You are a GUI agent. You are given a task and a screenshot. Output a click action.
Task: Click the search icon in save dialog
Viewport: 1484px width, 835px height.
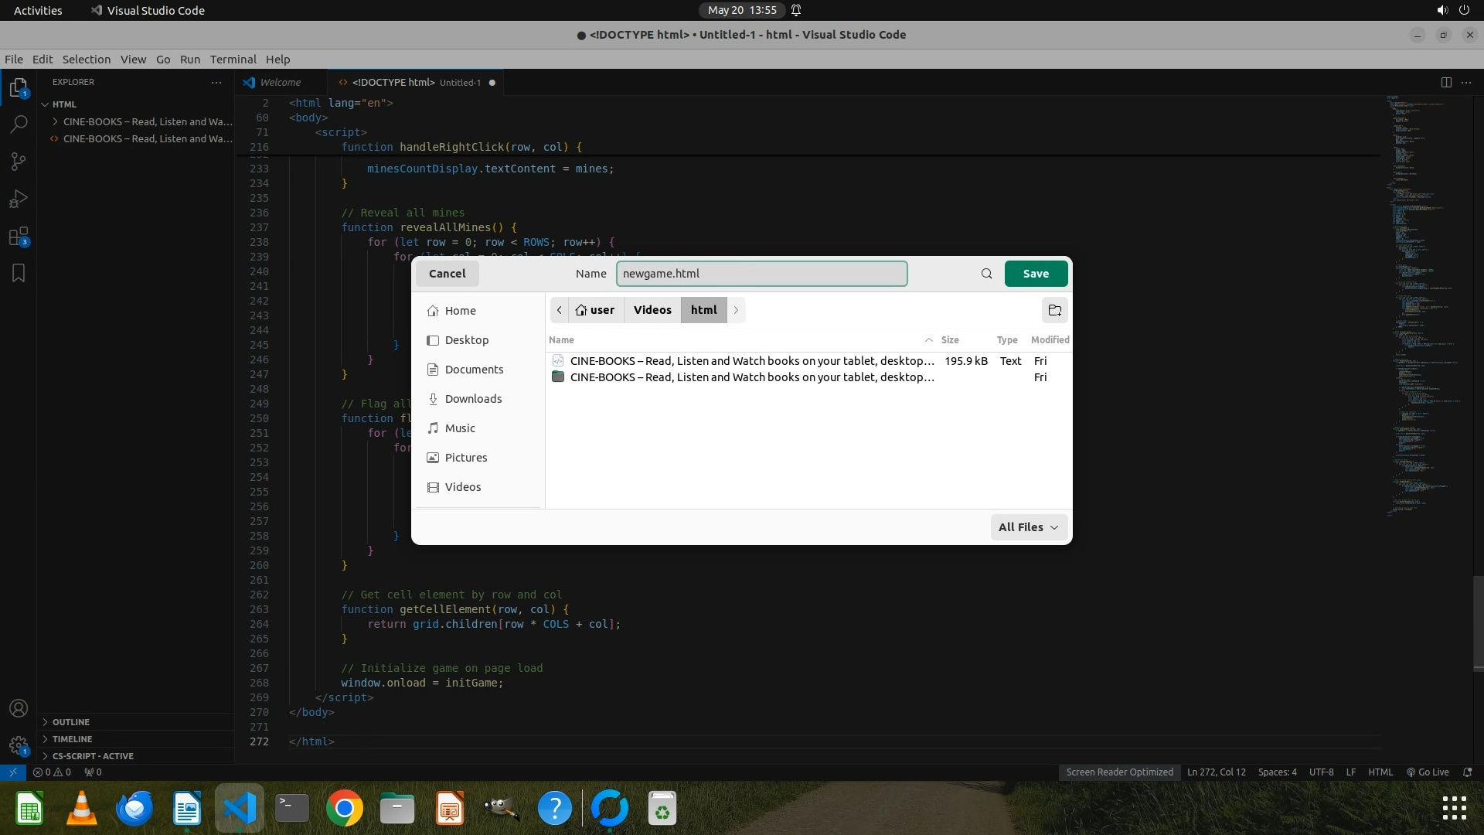pyautogui.click(x=986, y=274)
